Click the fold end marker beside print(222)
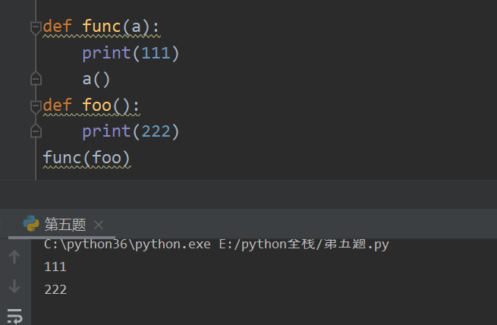 click(x=35, y=131)
